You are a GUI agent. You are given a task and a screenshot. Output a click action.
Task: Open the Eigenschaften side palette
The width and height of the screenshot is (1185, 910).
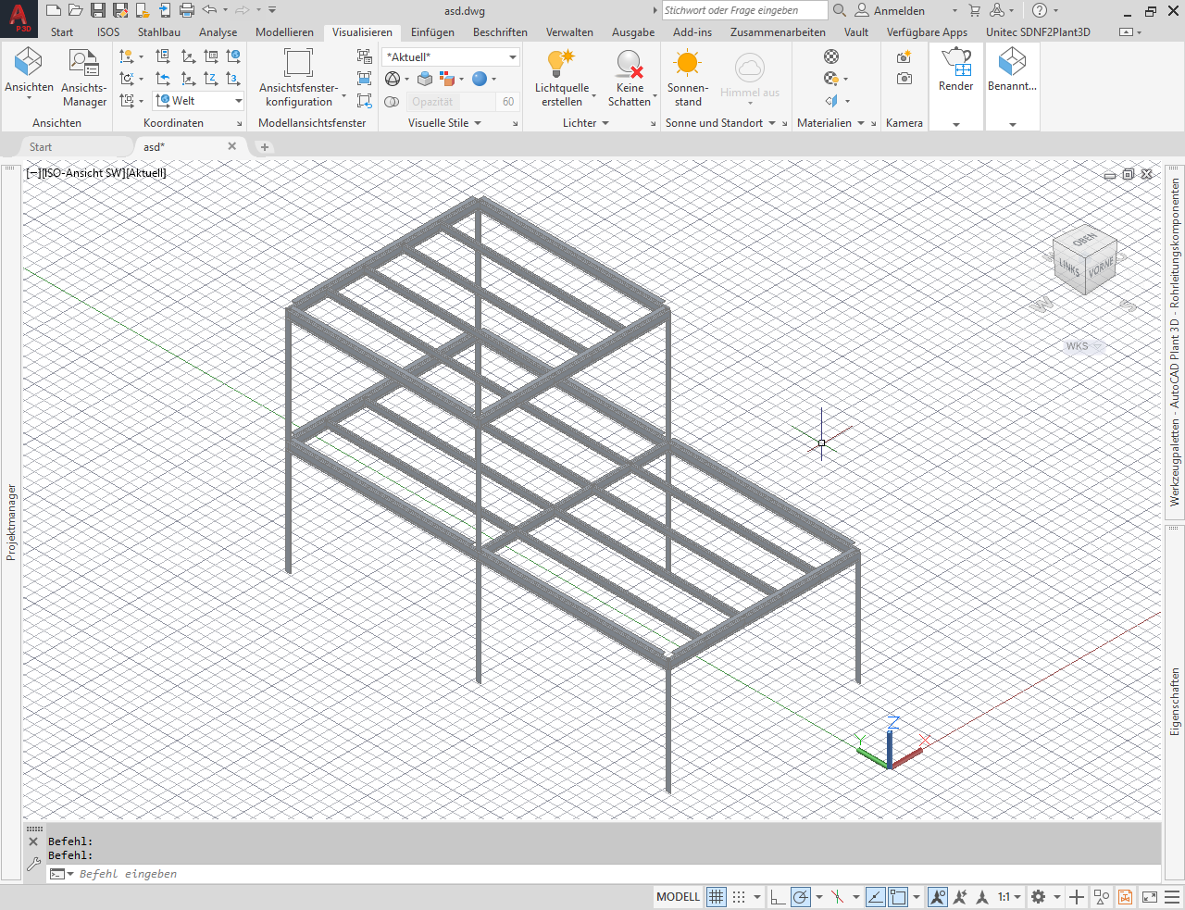point(1175,702)
